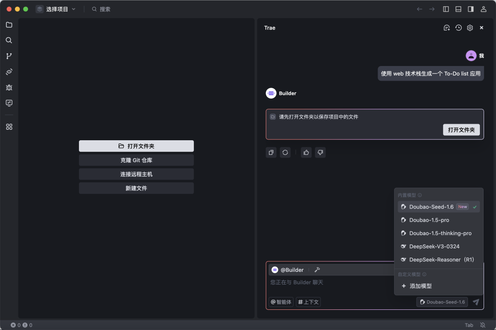This screenshot has width=496, height=330.
Task: Select DeepSeek-V3-0324 model
Action: tap(439, 246)
